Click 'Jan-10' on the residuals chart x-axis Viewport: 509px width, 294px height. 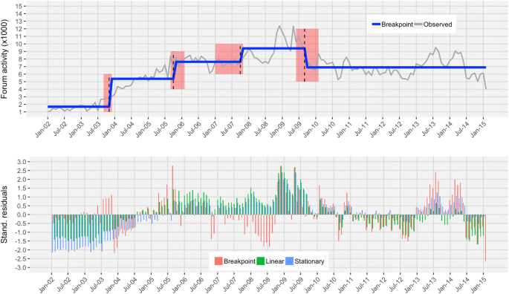[x=313, y=285]
